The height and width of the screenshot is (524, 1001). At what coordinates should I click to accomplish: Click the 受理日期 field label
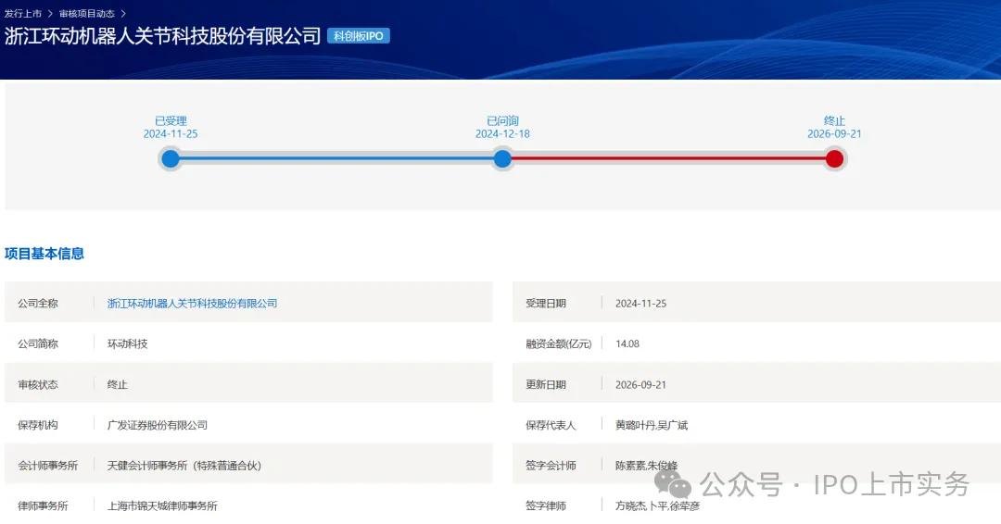pos(546,304)
